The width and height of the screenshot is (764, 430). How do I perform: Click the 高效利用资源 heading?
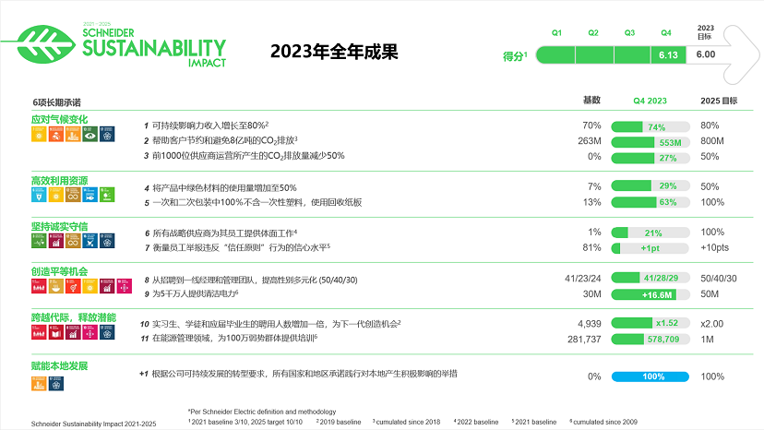[59, 180]
